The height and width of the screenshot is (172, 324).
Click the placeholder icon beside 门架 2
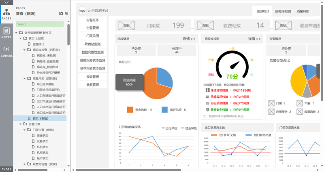[271, 103]
